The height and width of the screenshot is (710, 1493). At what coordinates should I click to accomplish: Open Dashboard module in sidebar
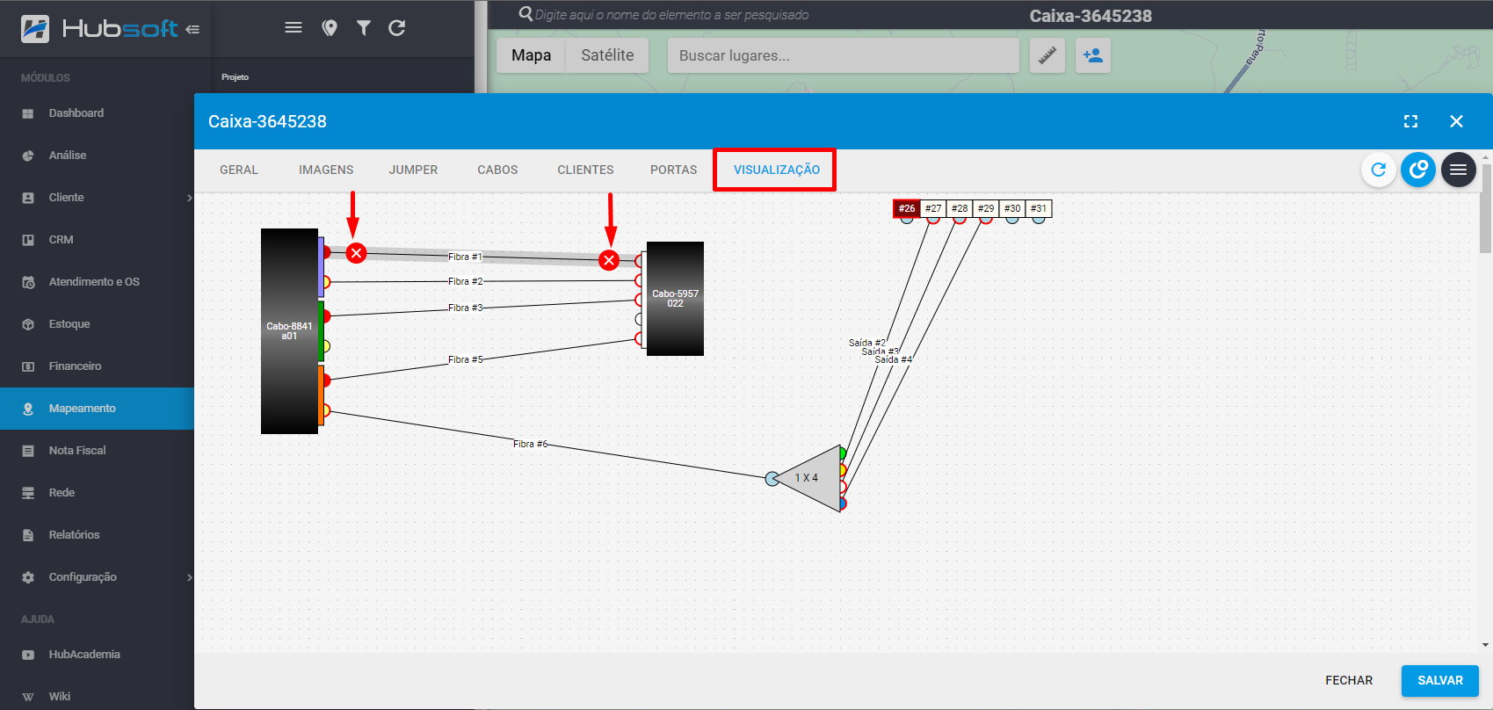[97, 113]
